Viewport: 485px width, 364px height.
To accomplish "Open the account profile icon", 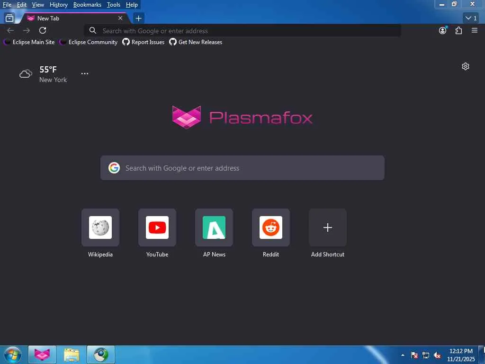I will tap(443, 30).
